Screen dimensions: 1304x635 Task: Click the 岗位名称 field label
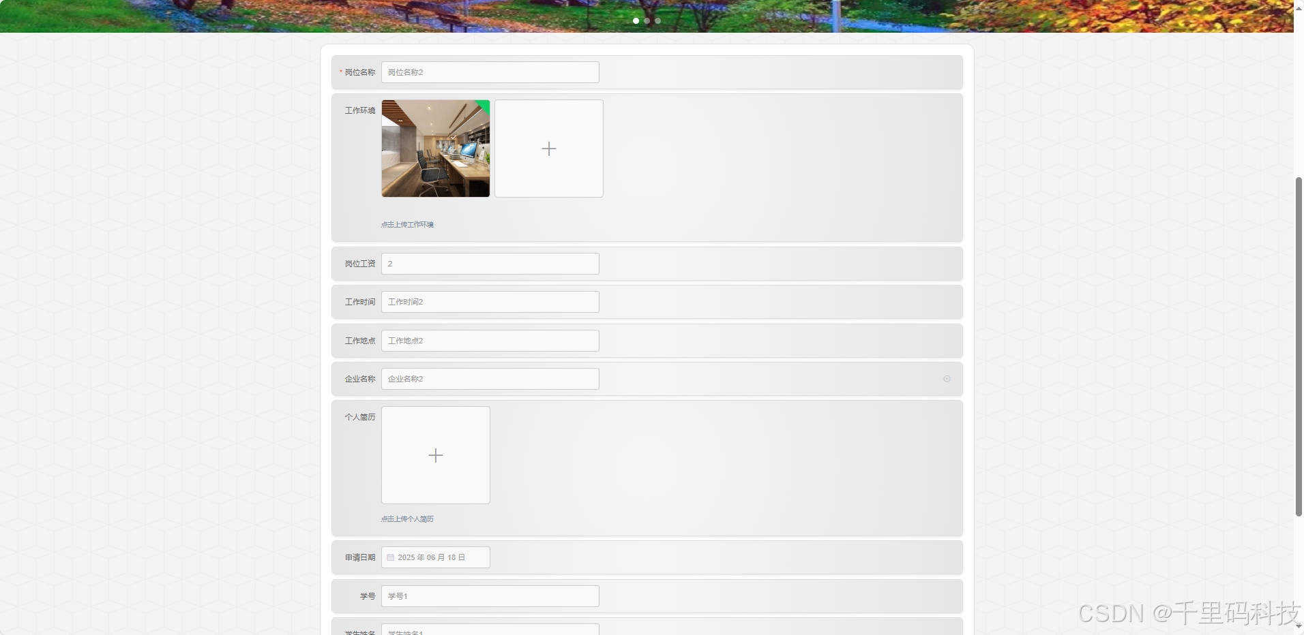[x=359, y=72]
